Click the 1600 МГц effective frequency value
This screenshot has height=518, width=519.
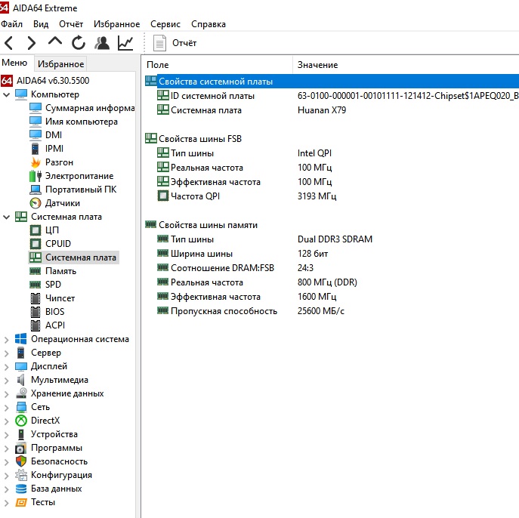click(x=317, y=297)
